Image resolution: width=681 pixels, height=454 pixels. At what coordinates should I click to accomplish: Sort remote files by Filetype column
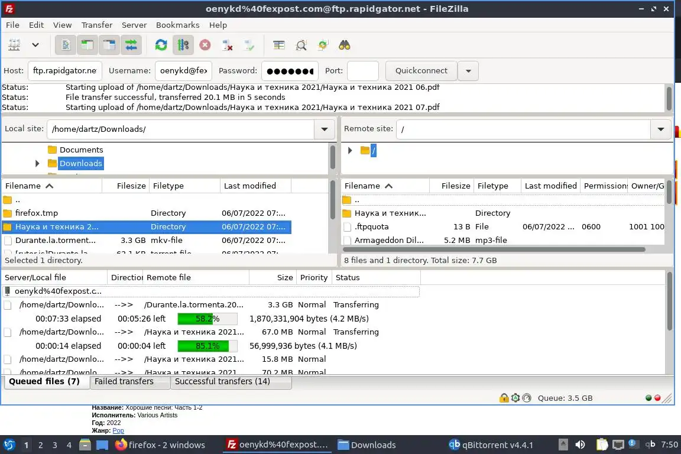pyautogui.click(x=497, y=186)
